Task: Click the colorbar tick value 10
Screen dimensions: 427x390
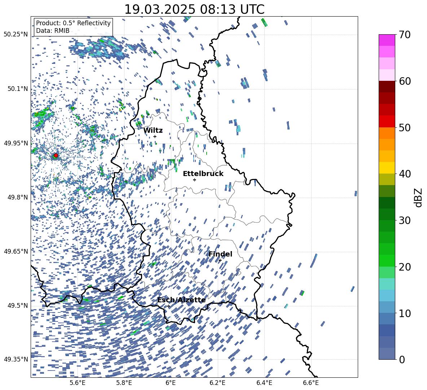Action: tap(405, 313)
